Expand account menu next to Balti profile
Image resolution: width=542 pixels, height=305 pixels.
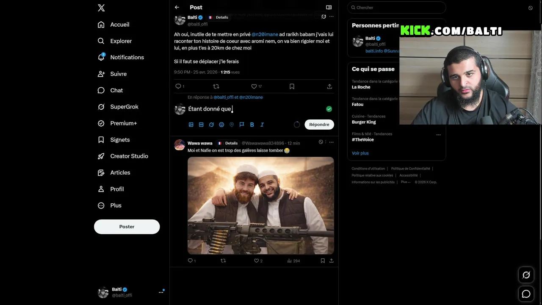click(x=161, y=292)
